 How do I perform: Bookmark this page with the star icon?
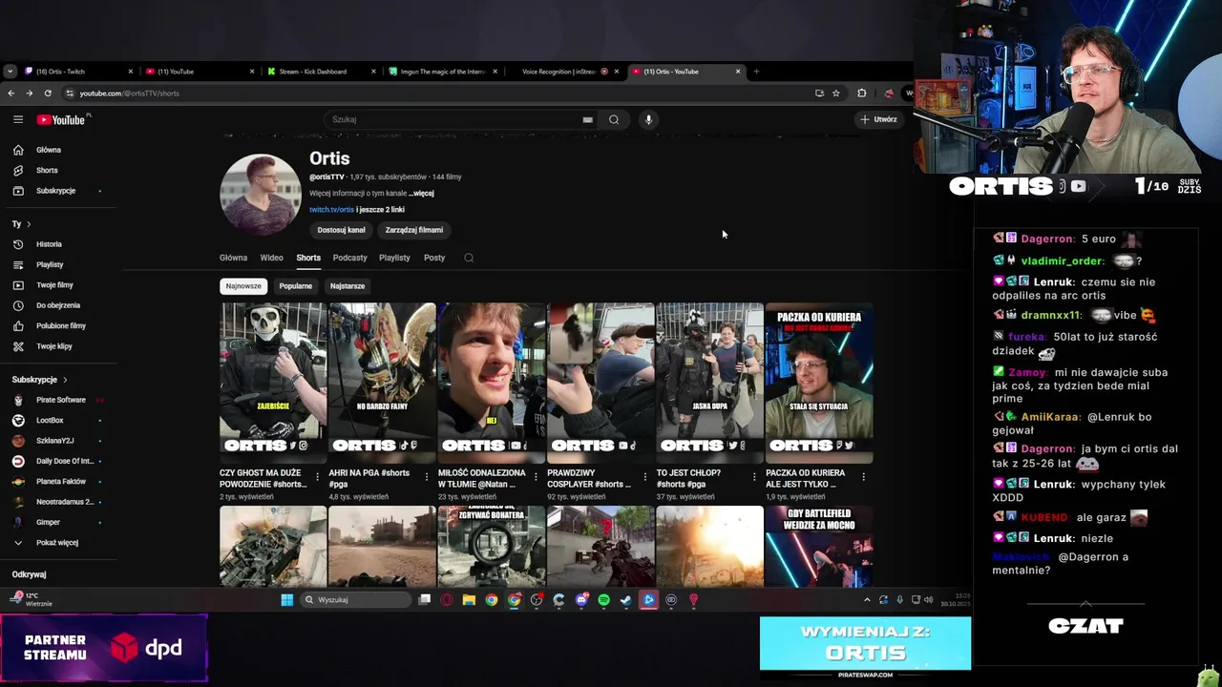[836, 94]
